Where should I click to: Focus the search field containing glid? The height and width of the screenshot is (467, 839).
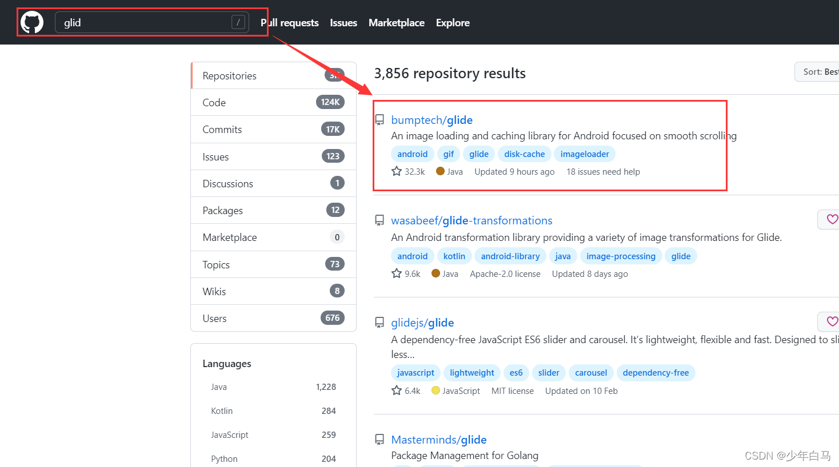(x=152, y=22)
